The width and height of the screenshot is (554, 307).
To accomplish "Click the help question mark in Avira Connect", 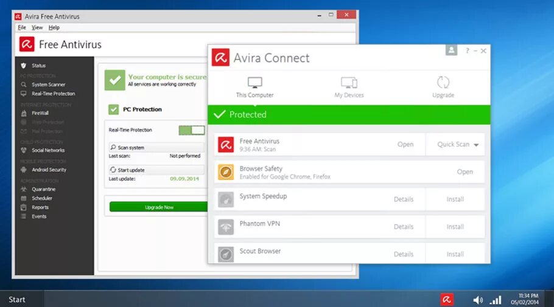I will 467,51.
